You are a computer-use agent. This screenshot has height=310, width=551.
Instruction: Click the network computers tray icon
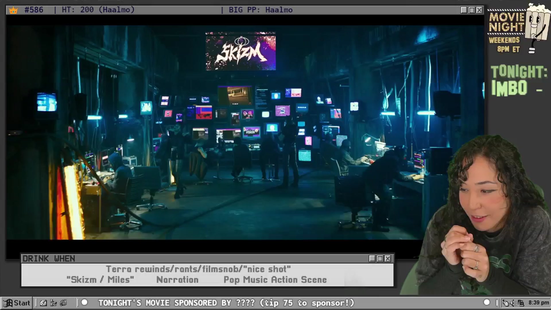521,303
